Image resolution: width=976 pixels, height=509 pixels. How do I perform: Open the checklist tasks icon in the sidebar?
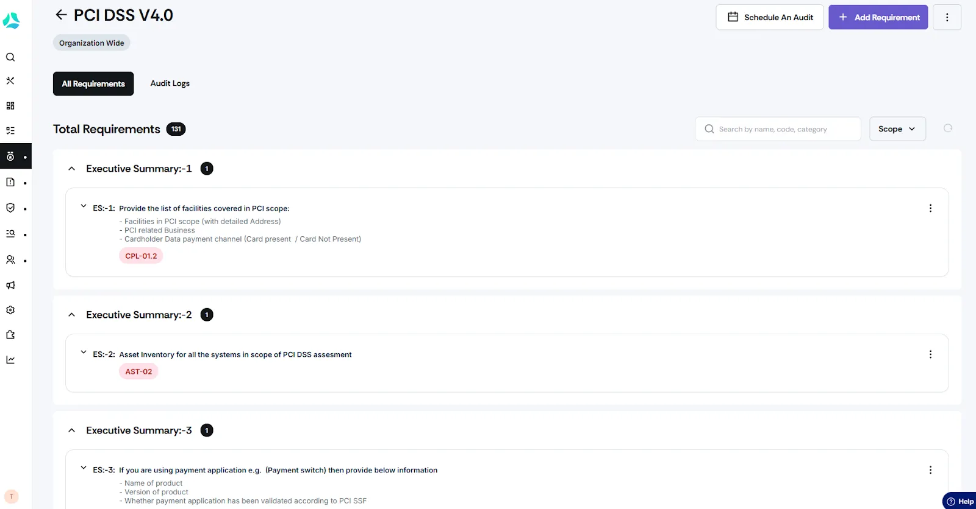click(10, 130)
